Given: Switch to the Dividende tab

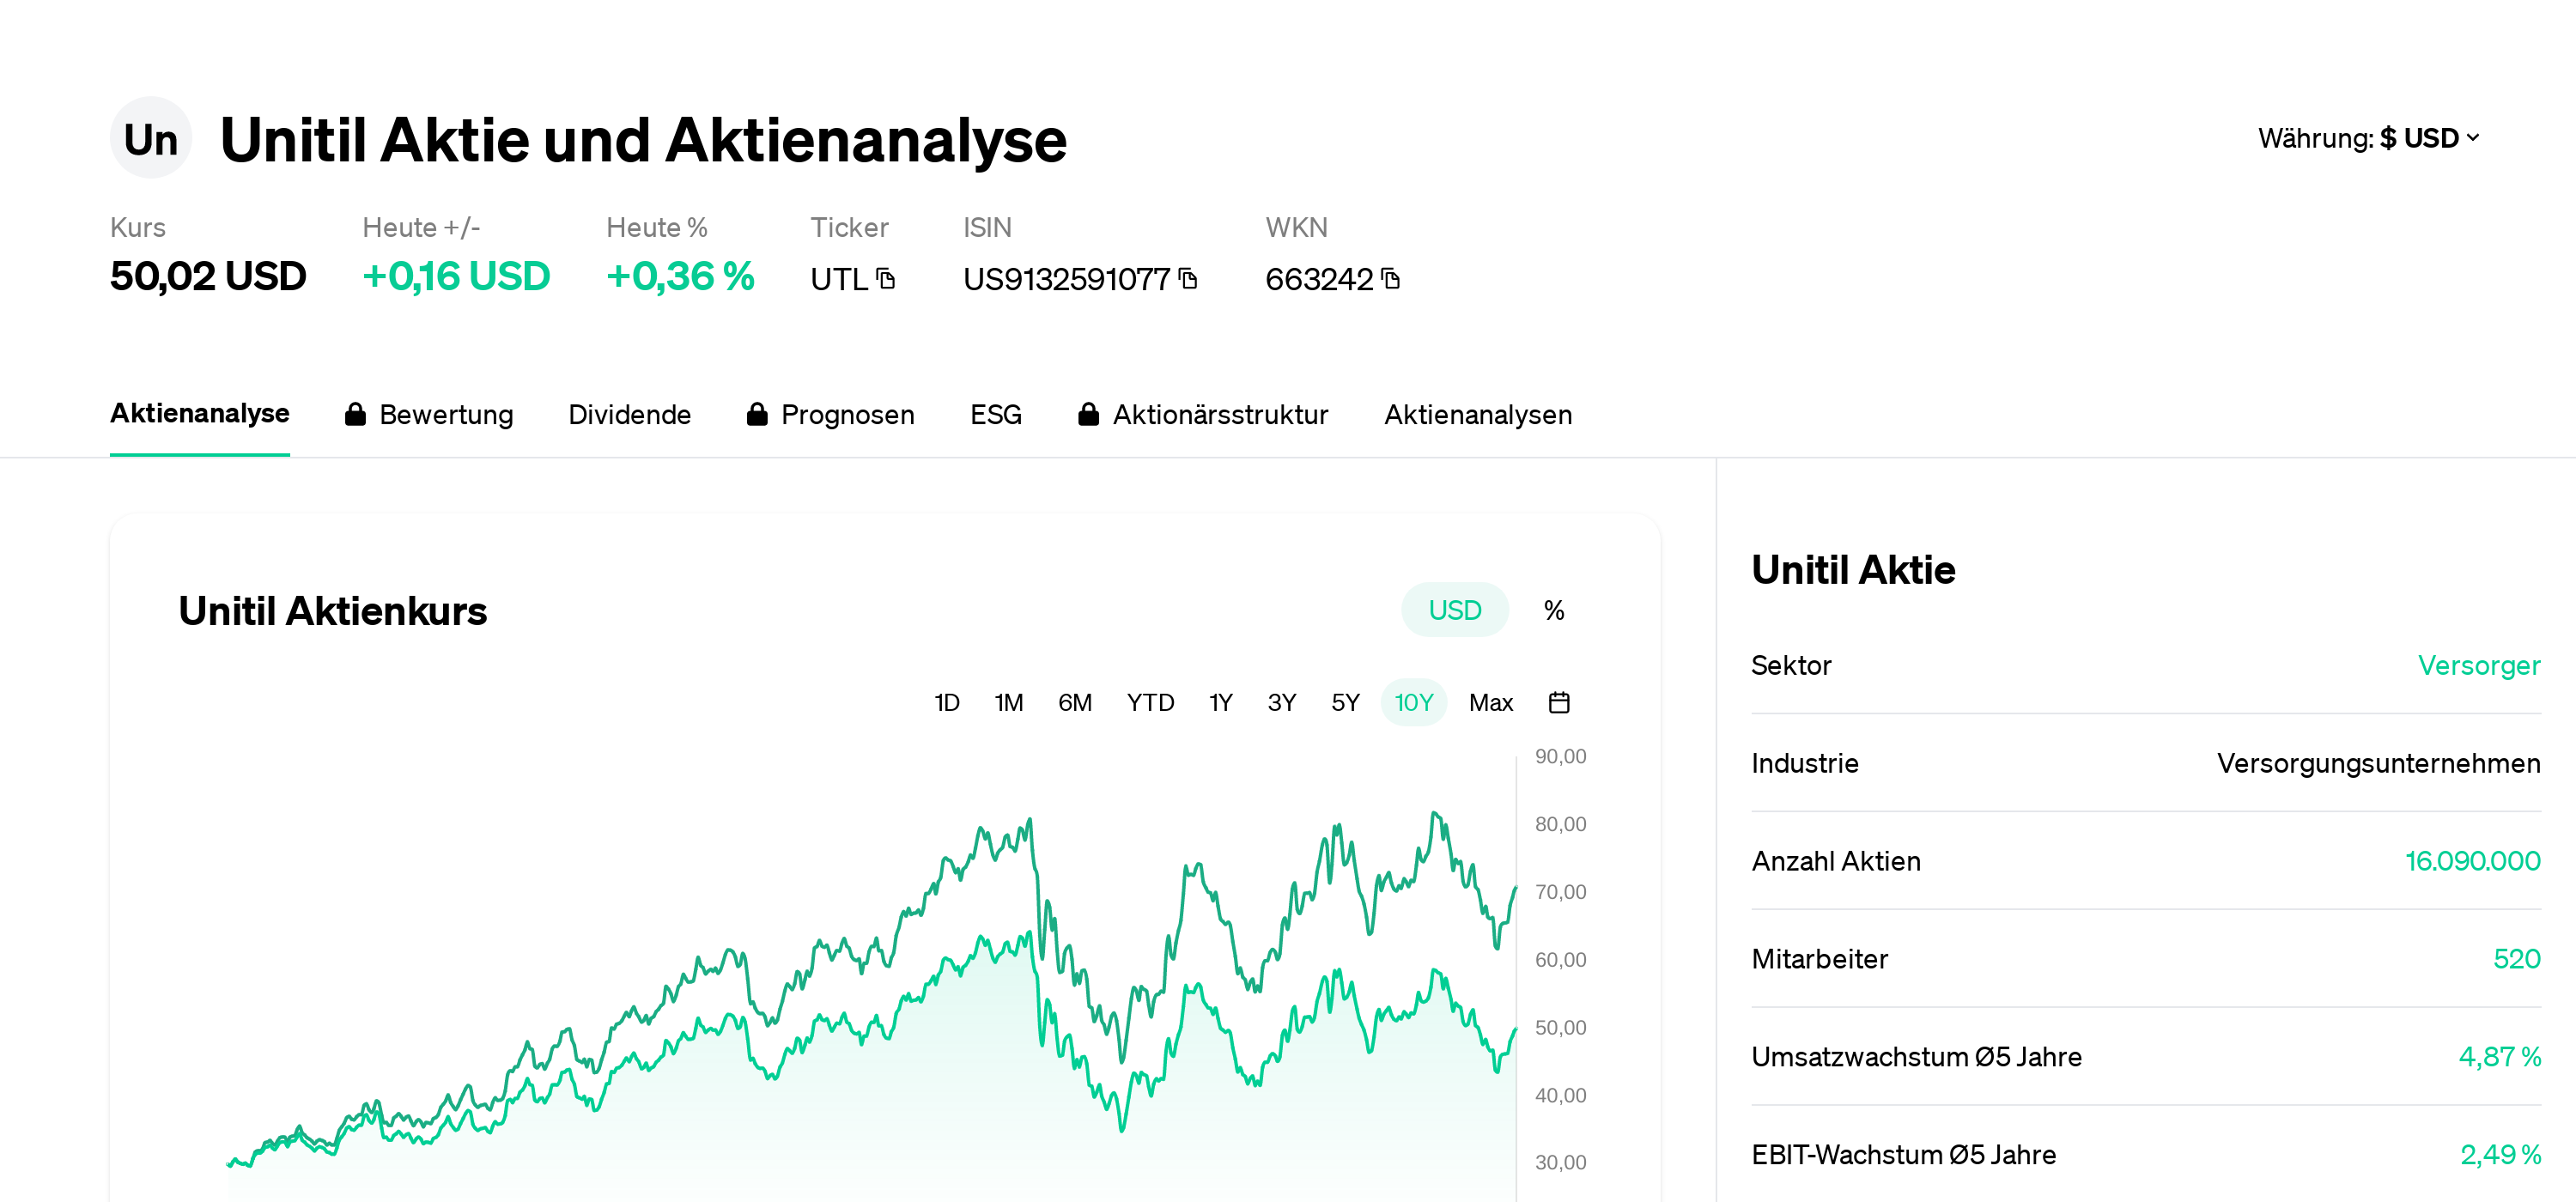Looking at the screenshot, I should click(x=630, y=413).
